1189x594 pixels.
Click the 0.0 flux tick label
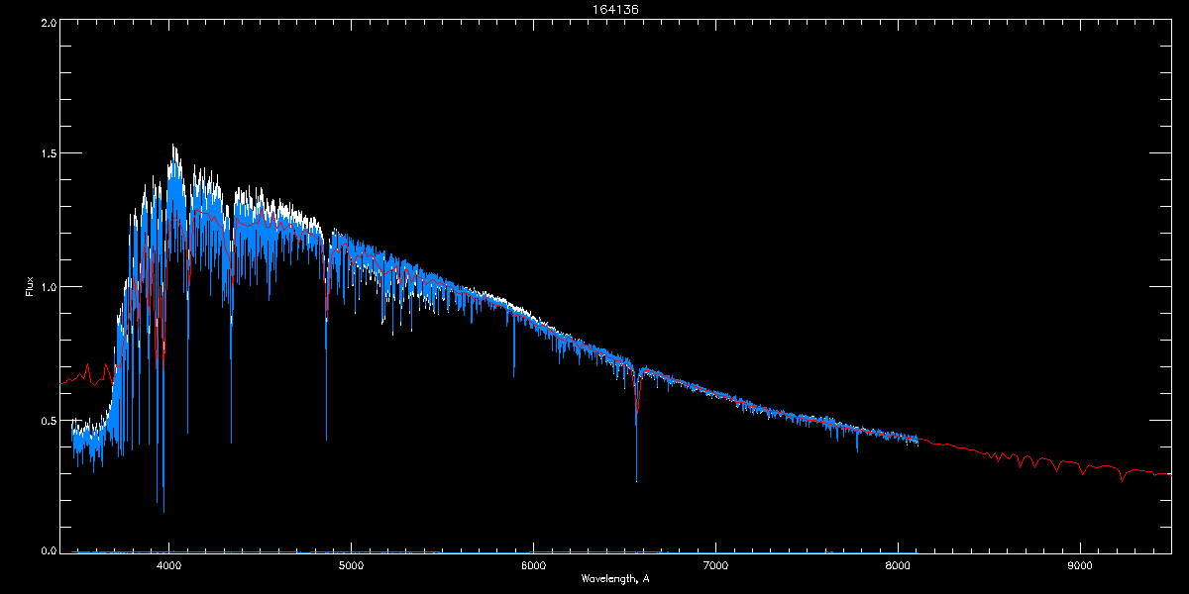click(x=49, y=549)
